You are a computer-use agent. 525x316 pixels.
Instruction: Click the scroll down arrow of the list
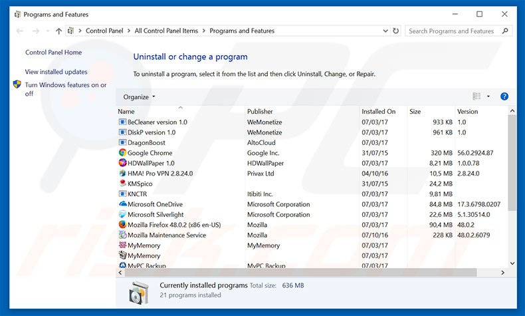pyautogui.click(x=512, y=263)
